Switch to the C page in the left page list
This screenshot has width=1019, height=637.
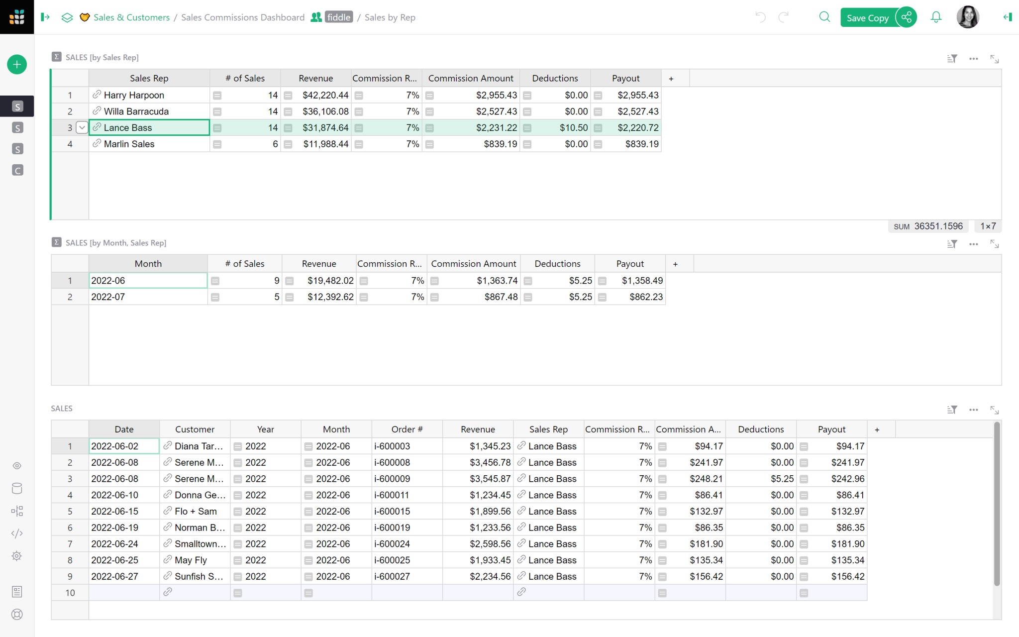17,170
